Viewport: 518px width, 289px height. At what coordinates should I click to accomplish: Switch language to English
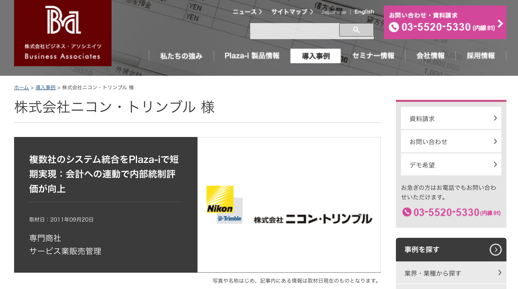[364, 12]
